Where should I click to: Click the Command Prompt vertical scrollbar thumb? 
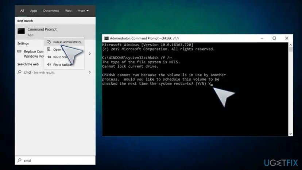click(x=291, y=49)
